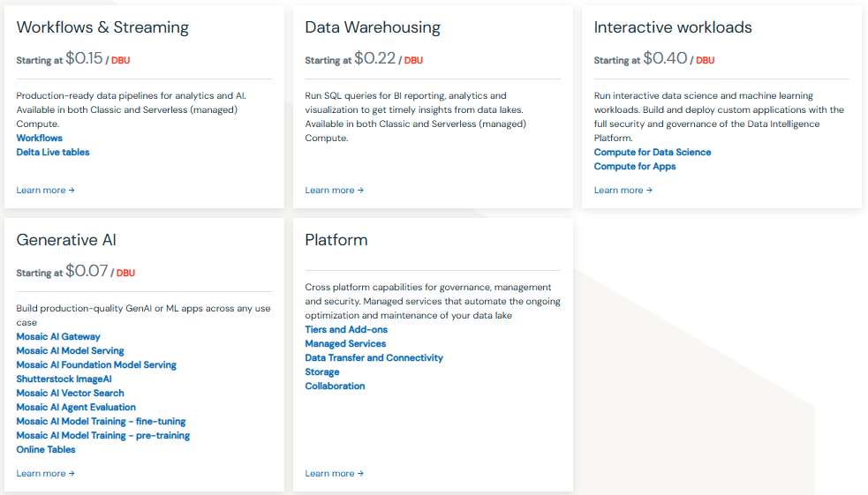Open Mosaic AI Gateway link

[58, 336]
